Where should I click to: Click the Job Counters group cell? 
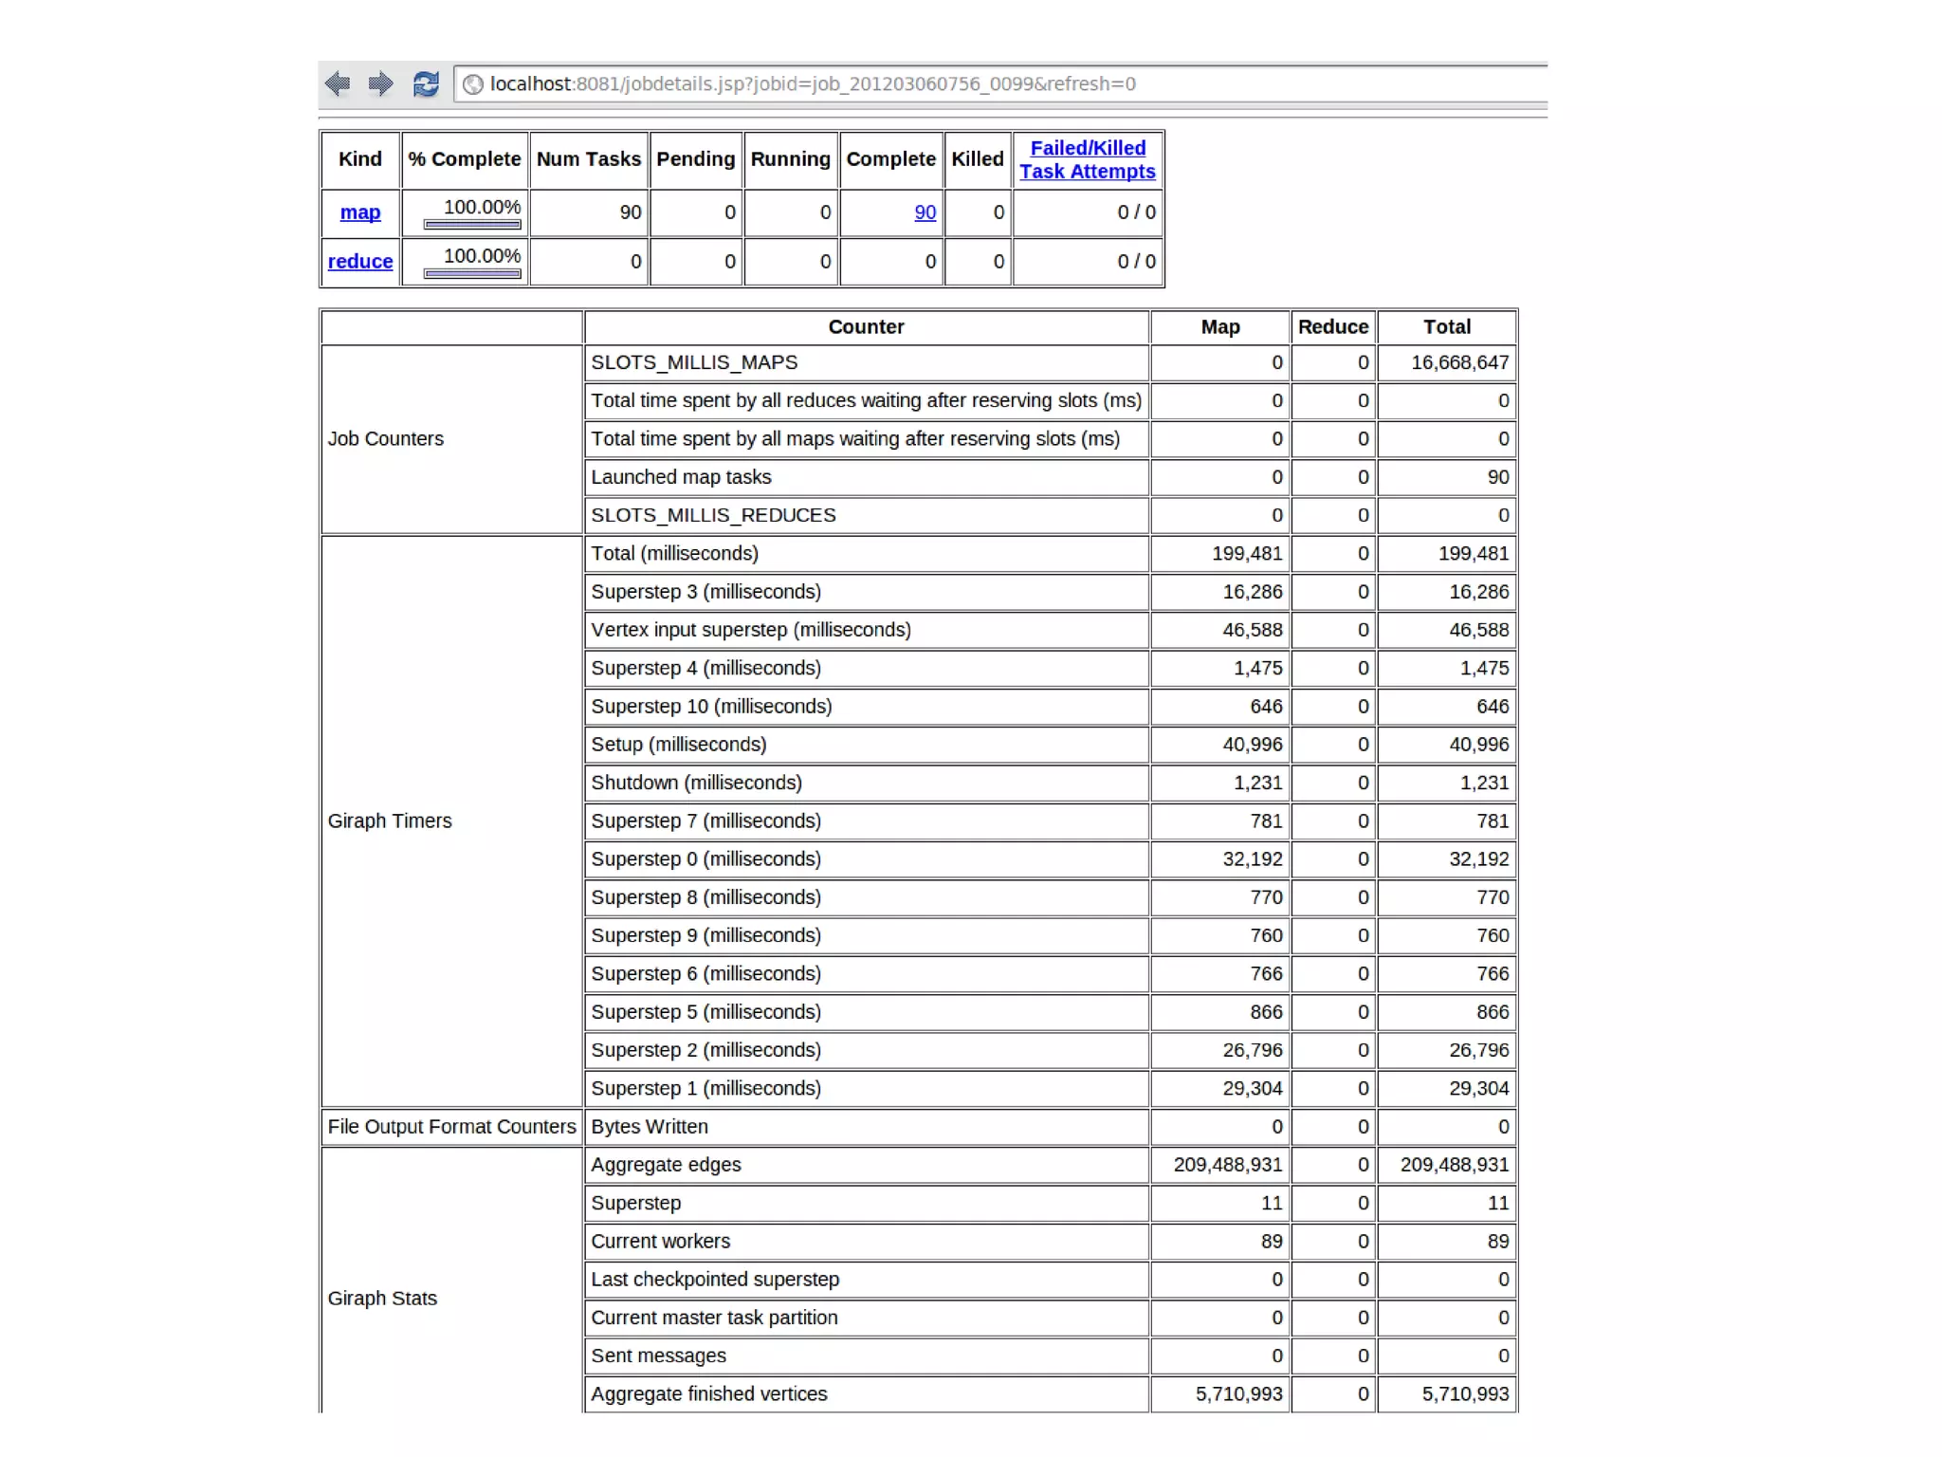(386, 439)
